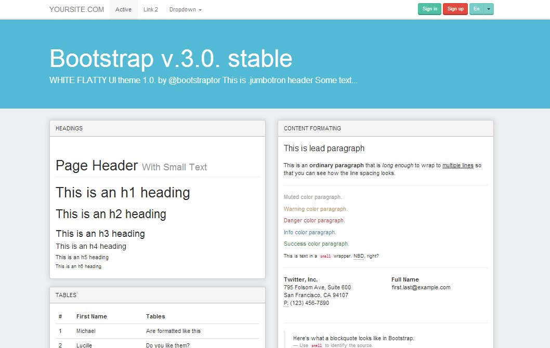Click the HEADINGS panel title bar
Viewport: 550px width, 348px height.
pos(157,128)
